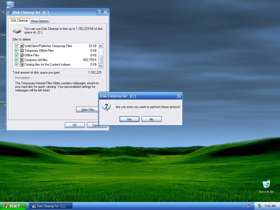
Task: Click the Offline Files row icon
Action: tap(22, 55)
